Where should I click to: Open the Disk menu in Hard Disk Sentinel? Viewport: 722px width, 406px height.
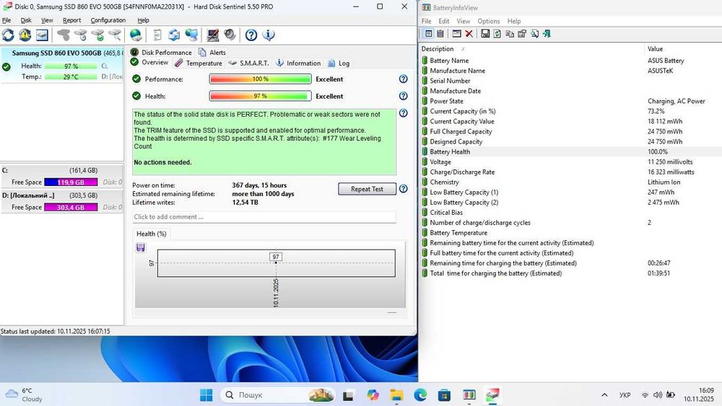pyautogui.click(x=26, y=20)
